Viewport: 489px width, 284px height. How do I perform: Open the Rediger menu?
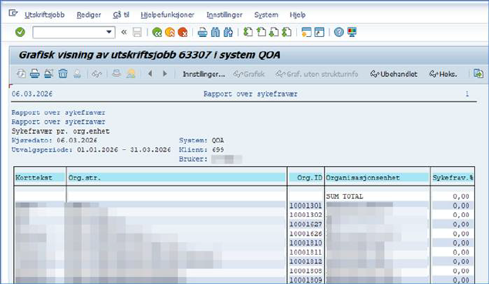[x=89, y=15]
